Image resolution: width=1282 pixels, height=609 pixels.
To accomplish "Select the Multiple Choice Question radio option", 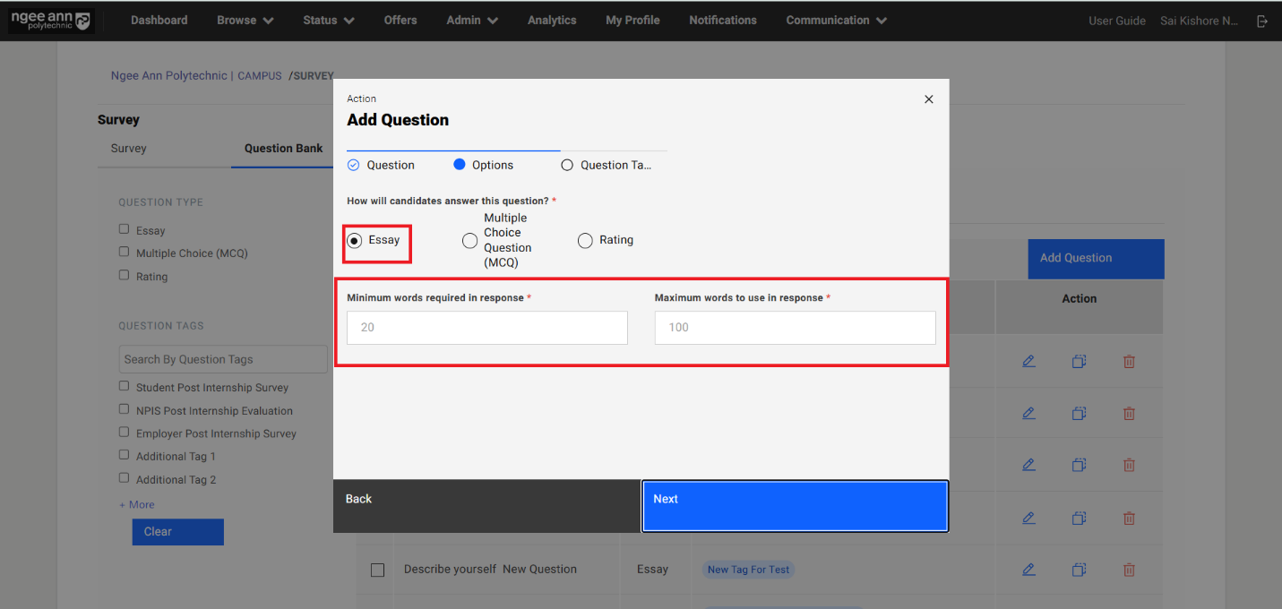I will click(x=469, y=241).
